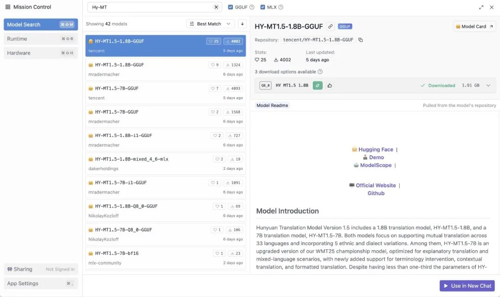Toggle the MLX format checkbox

click(x=263, y=7)
